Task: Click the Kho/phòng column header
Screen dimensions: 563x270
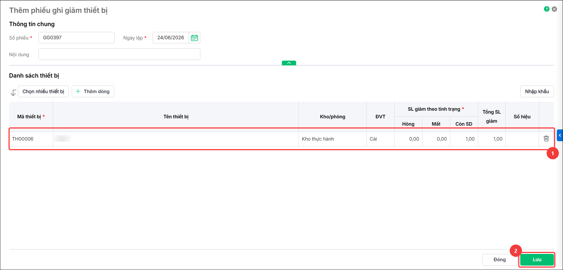Action: click(x=332, y=117)
